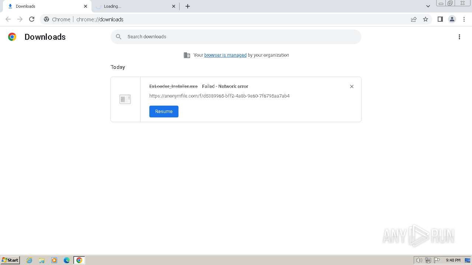Remove ExLoader_Installer.exe from list

pos(352,86)
